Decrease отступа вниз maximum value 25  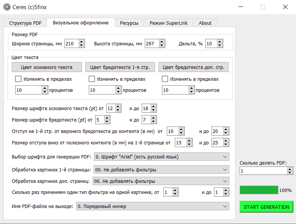[226, 144]
